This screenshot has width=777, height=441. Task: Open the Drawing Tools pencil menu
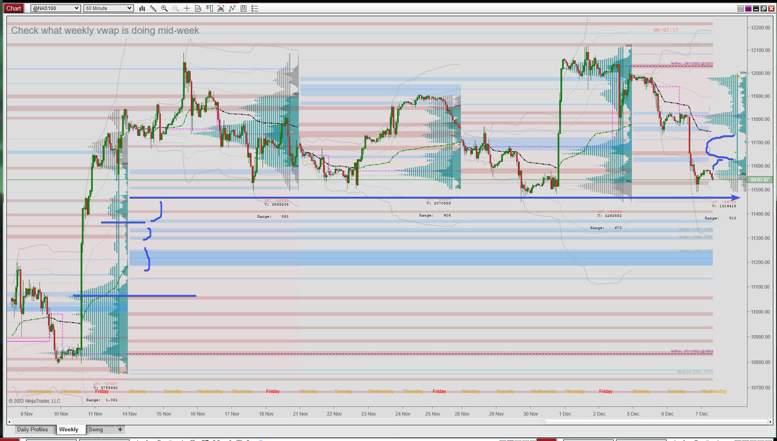coord(153,8)
